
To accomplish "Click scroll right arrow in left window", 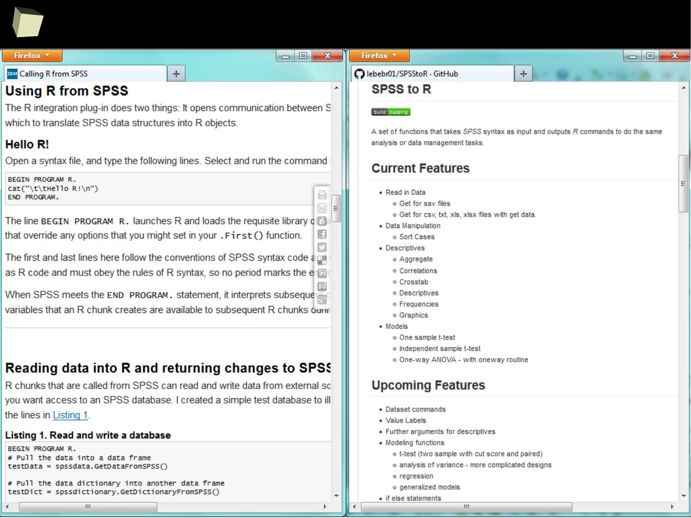I will point(325,507).
